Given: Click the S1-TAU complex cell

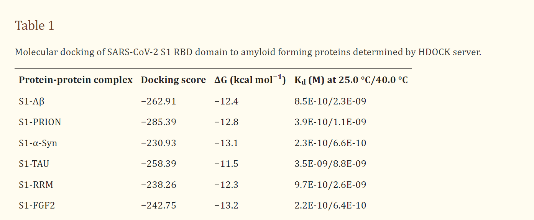Looking at the screenshot, I should pyautogui.click(x=34, y=164).
